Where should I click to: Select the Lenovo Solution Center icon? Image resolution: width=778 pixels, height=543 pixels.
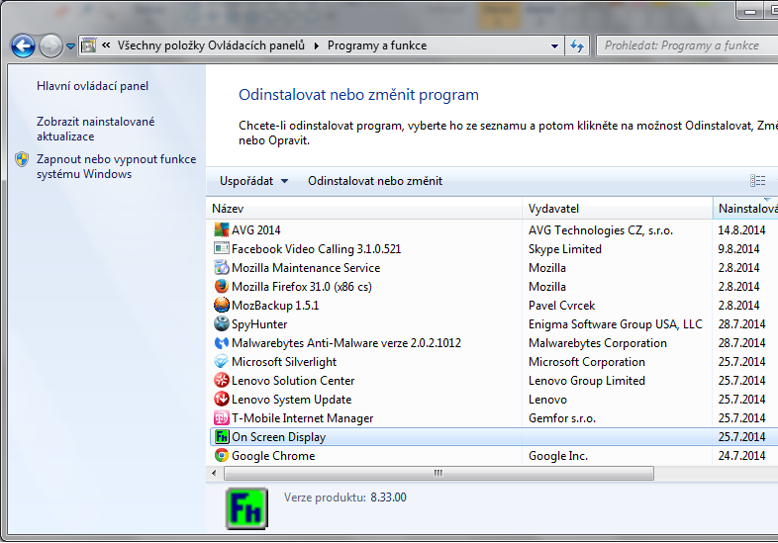coord(222,381)
